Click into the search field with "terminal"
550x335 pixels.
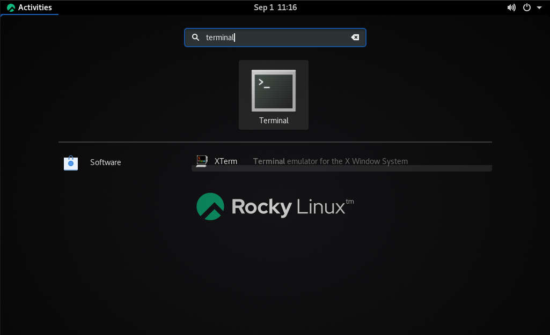(275, 38)
